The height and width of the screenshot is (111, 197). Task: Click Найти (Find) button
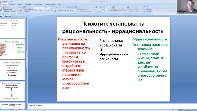point(147,7)
